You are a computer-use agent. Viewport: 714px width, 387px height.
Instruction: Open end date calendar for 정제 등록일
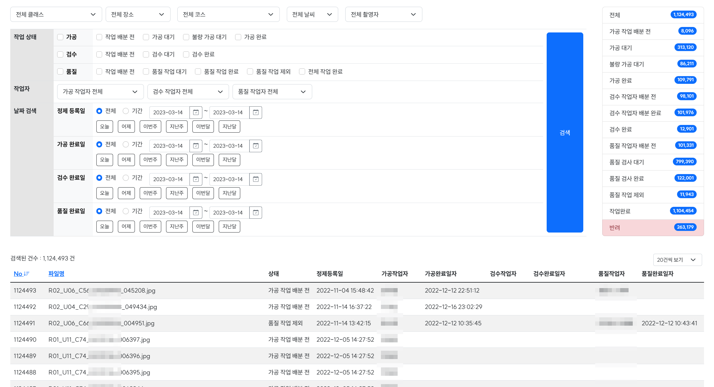point(256,112)
